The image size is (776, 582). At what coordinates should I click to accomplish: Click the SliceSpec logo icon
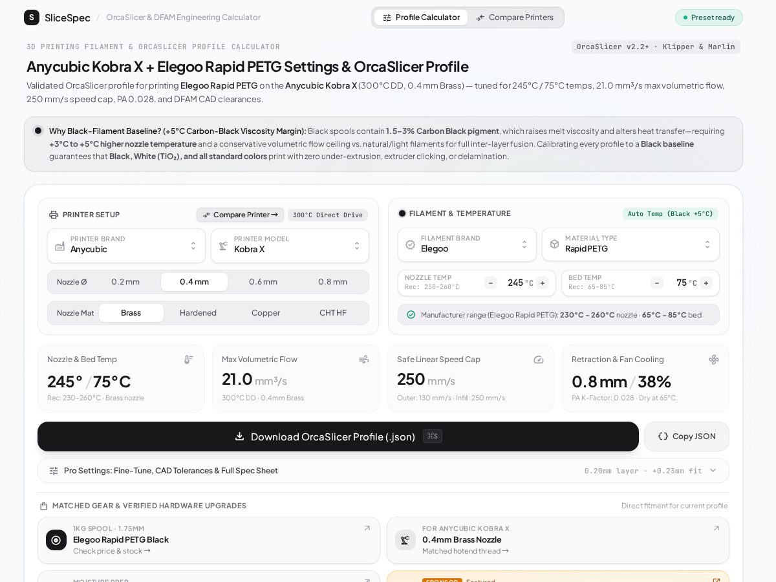pos(32,17)
